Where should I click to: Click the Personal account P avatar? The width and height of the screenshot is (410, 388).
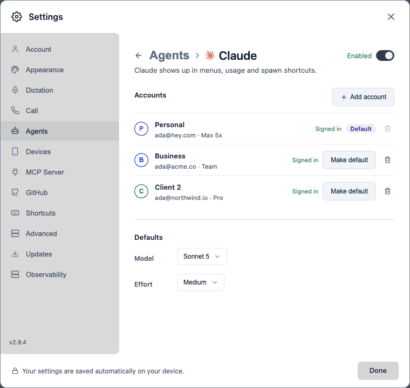141,129
